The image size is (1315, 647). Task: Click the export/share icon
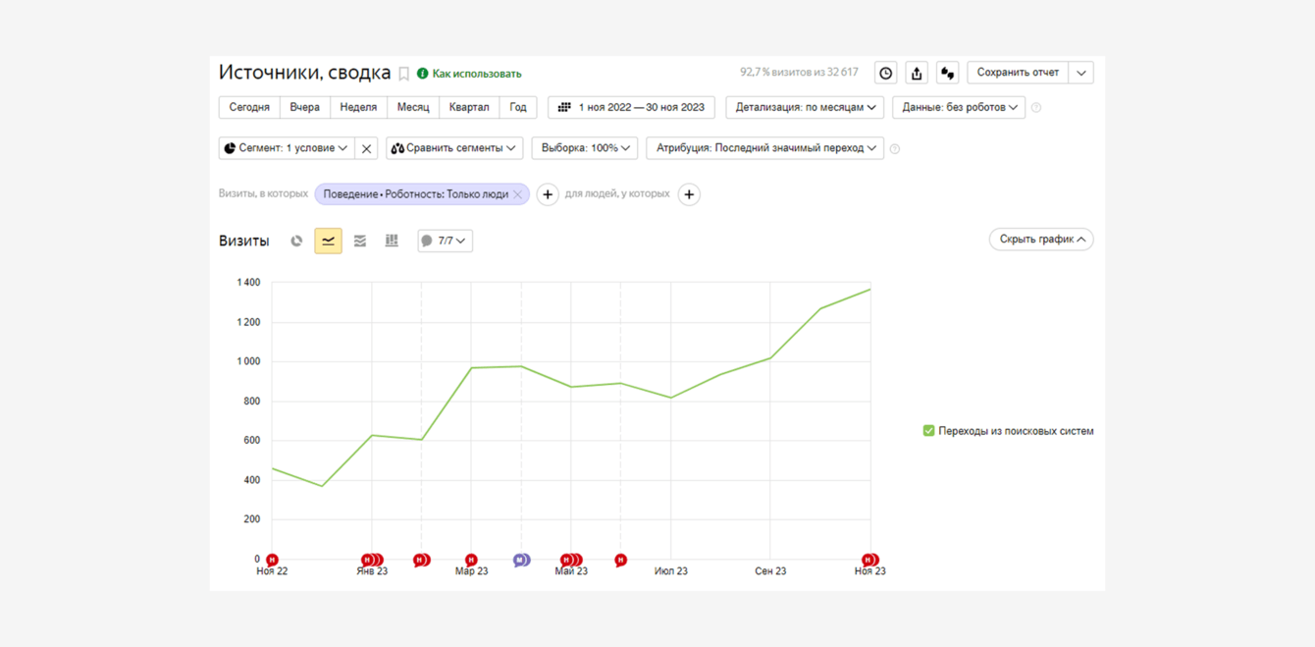tap(917, 73)
